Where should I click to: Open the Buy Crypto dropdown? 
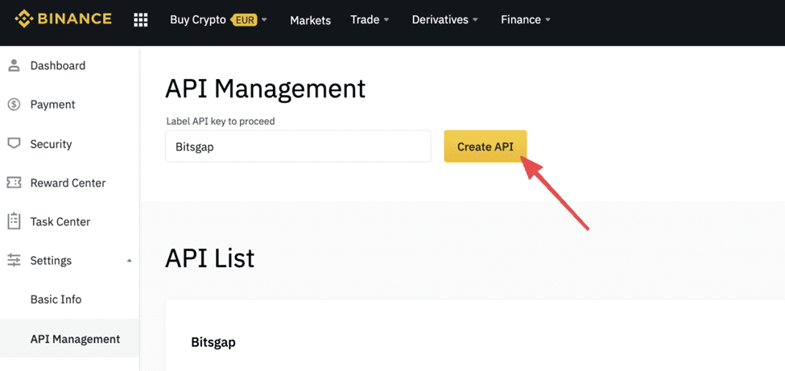218,20
